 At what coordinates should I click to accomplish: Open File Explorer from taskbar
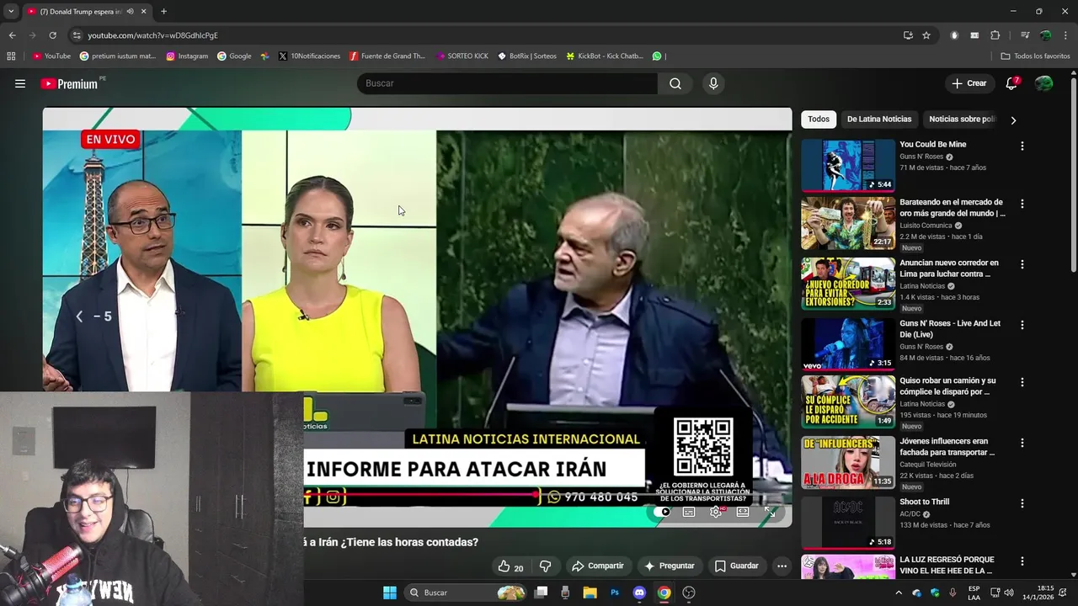point(590,593)
